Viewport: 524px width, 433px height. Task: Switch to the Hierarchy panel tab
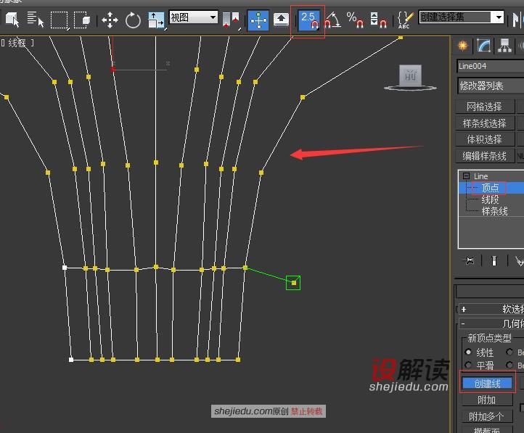[x=504, y=46]
